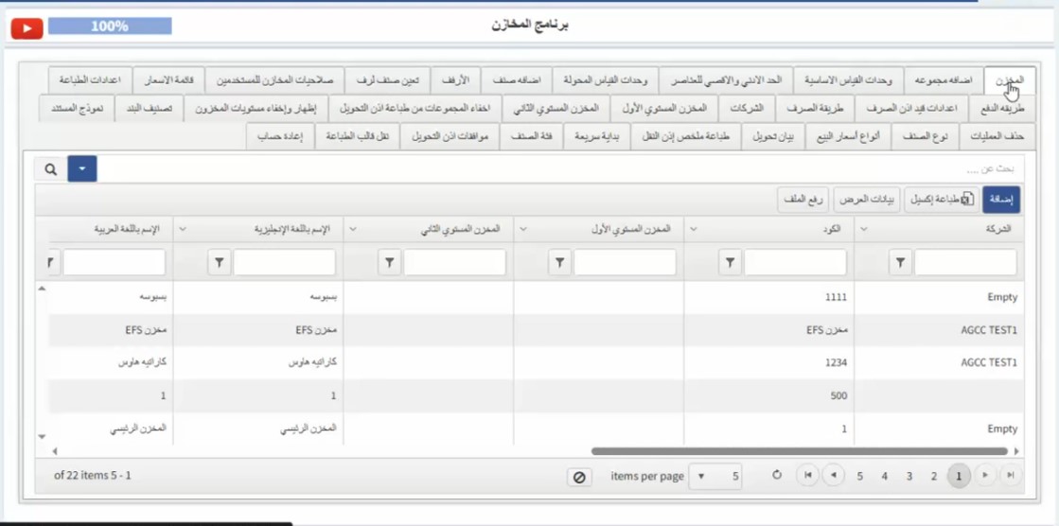The width and height of the screenshot is (1059, 526).
Task: Click الكود column filter input
Action: tap(795, 263)
